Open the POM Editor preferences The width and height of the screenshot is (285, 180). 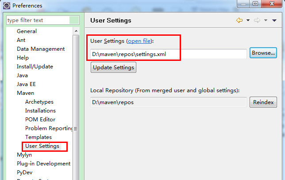[40, 120]
